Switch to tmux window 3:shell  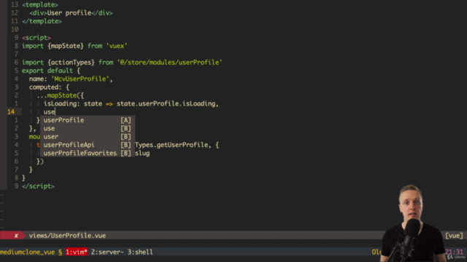coord(140,252)
